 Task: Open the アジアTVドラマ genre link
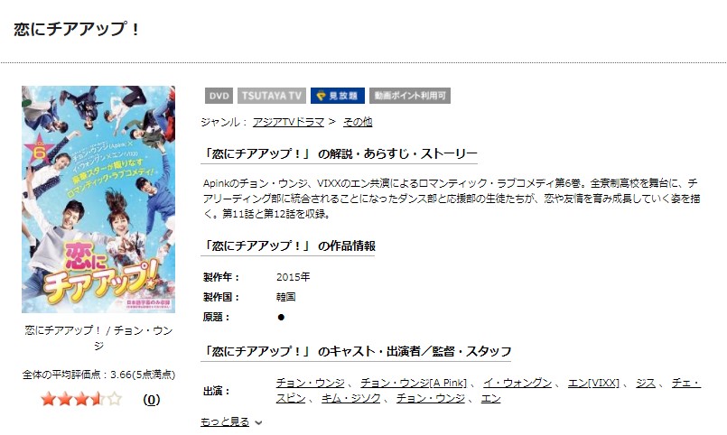coord(288,122)
